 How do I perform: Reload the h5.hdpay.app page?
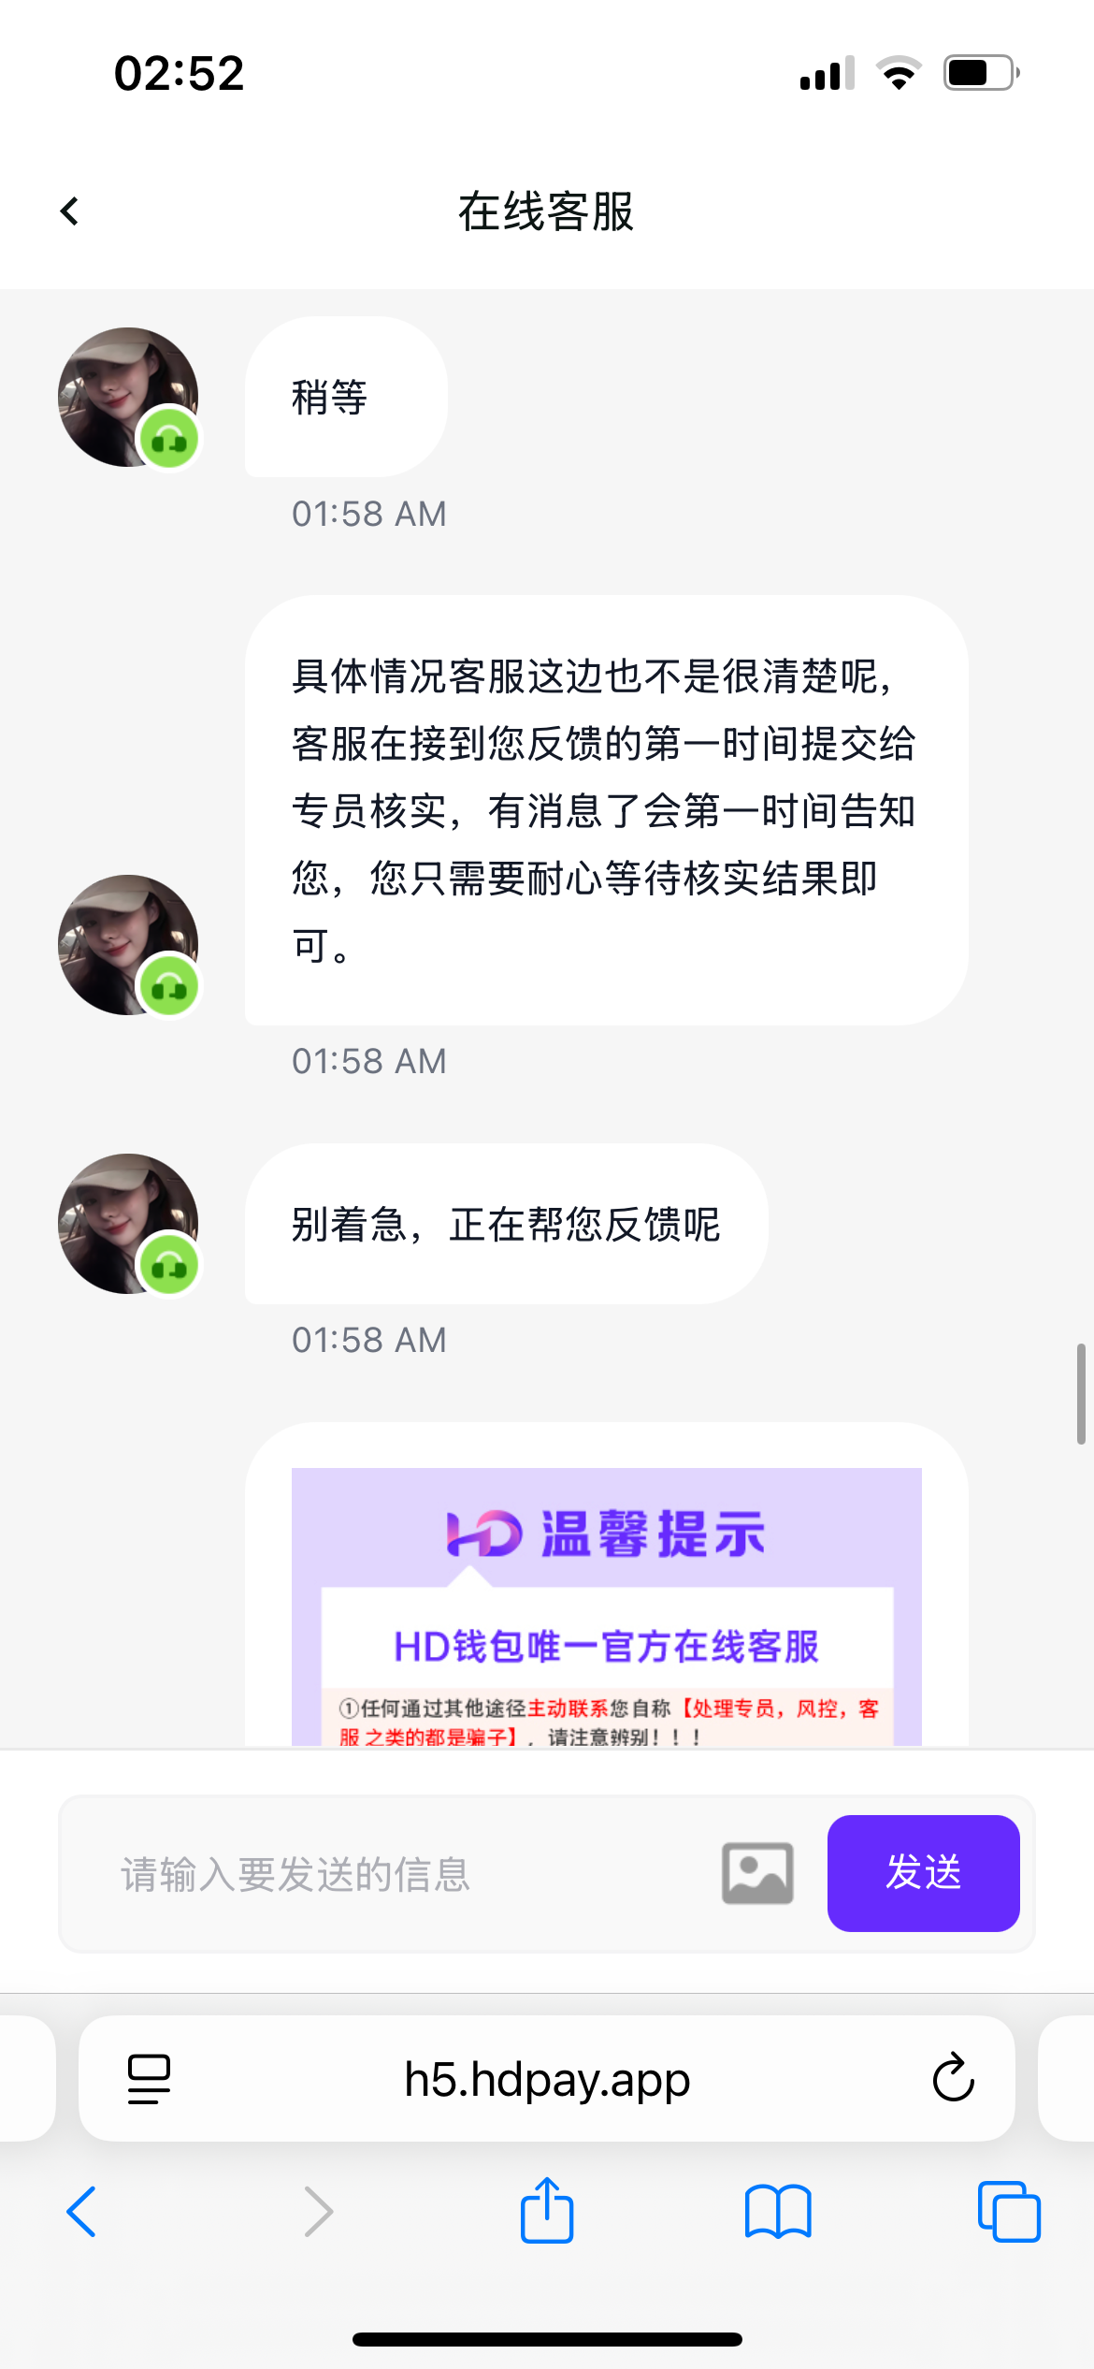[x=953, y=2078]
